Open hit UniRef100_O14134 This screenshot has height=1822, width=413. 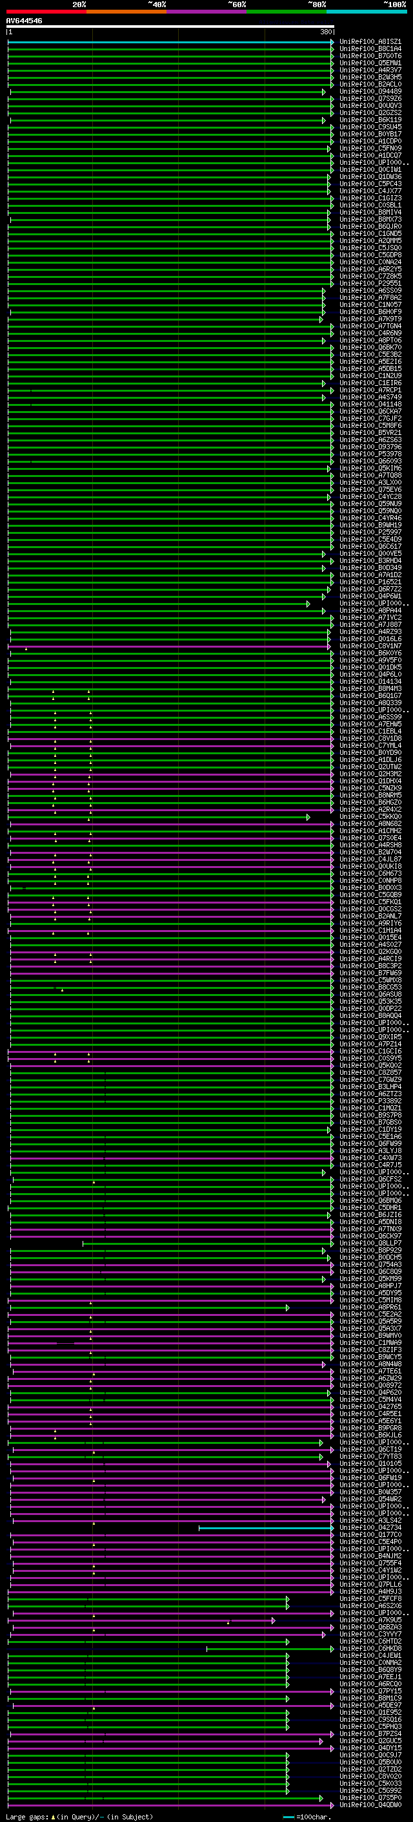point(370,682)
